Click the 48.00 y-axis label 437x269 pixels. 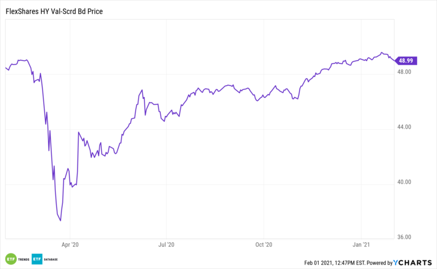(x=404, y=72)
